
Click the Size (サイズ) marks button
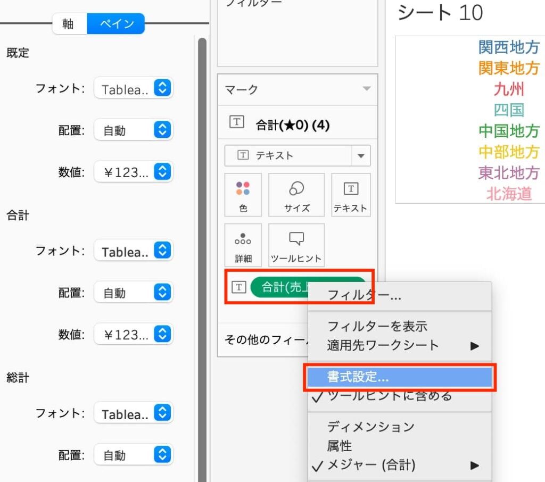(x=296, y=195)
